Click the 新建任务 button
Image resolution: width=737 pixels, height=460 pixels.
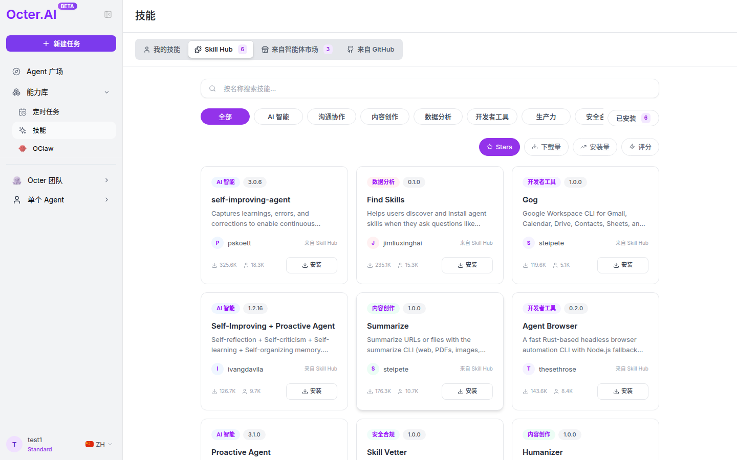coord(61,43)
